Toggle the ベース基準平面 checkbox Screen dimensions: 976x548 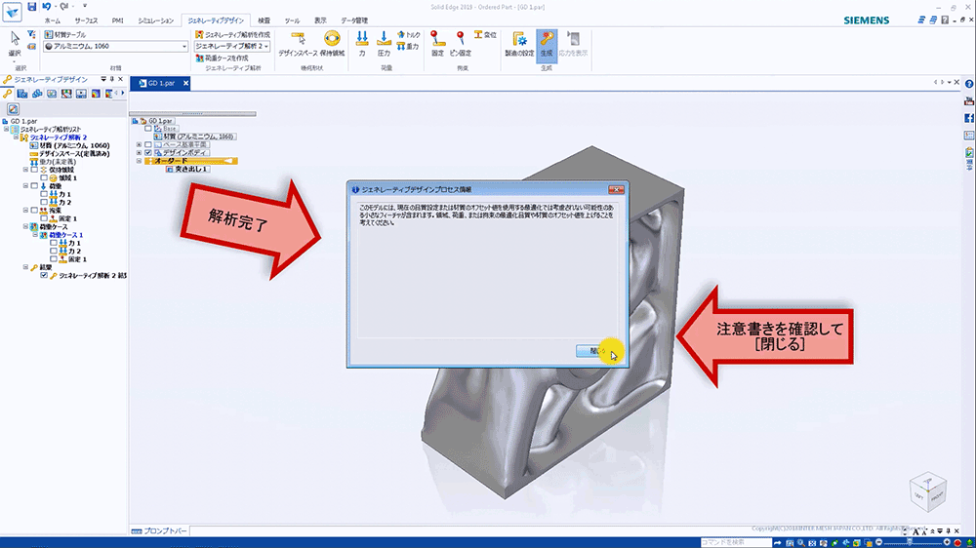coord(148,144)
